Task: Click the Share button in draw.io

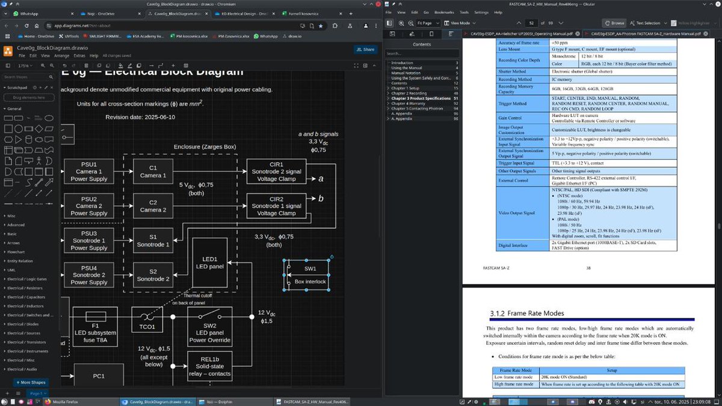Action: point(365,50)
